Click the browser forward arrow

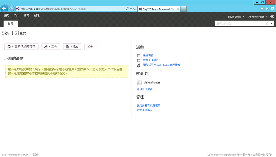[12, 8]
